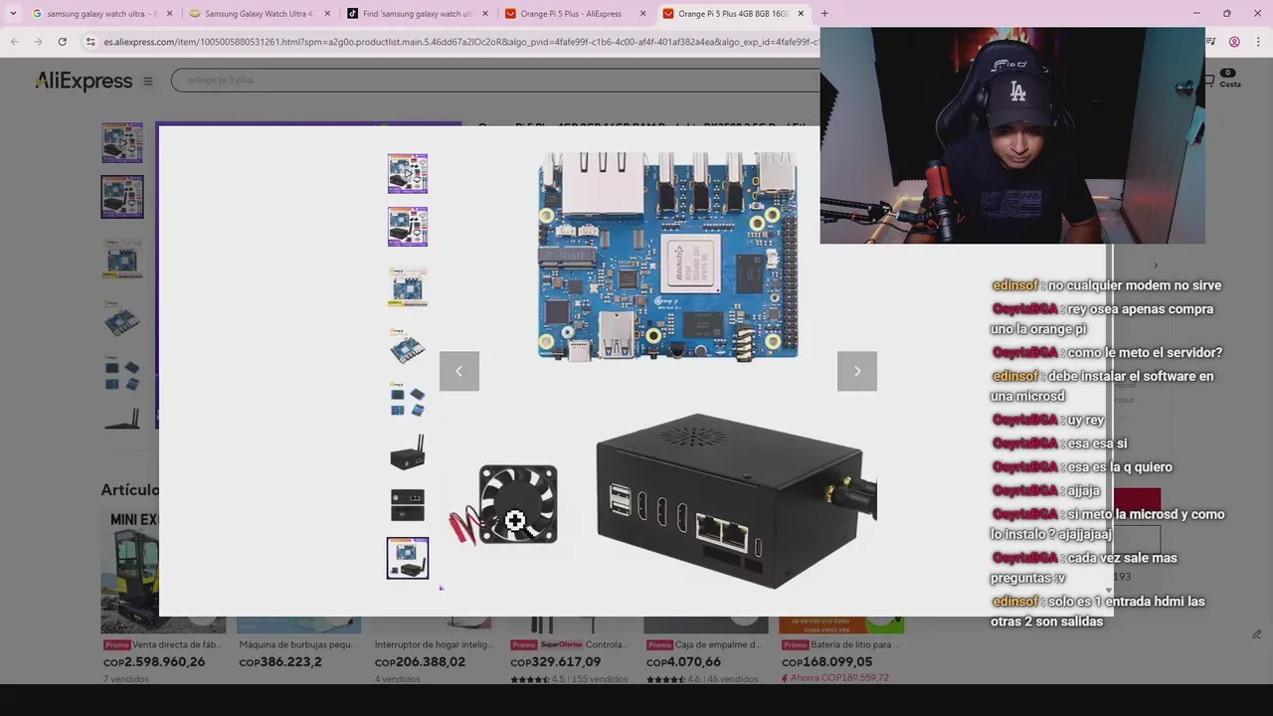Go back to the previous page
This screenshot has width=1273, height=716.
[x=14, y=42]
